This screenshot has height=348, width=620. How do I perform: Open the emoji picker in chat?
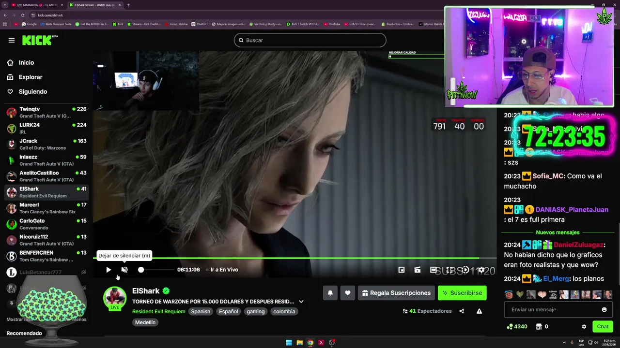tap(604, 309)
